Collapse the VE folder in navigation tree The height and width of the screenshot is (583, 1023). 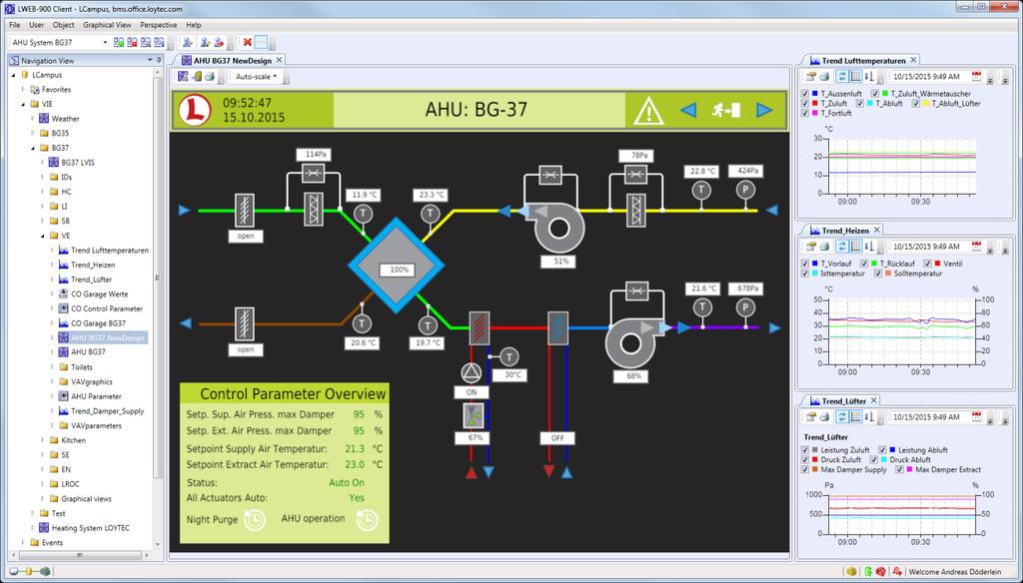43,236
